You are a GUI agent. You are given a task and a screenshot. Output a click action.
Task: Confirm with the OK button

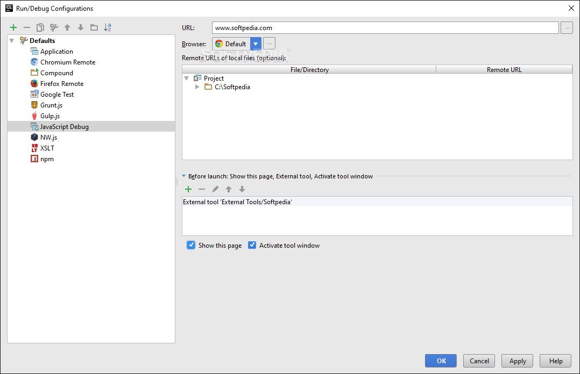click(x=441, y=361)
